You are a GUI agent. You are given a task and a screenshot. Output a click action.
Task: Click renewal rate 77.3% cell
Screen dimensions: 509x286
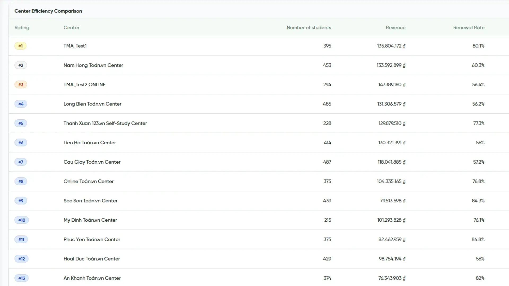(x=479, y=123)
